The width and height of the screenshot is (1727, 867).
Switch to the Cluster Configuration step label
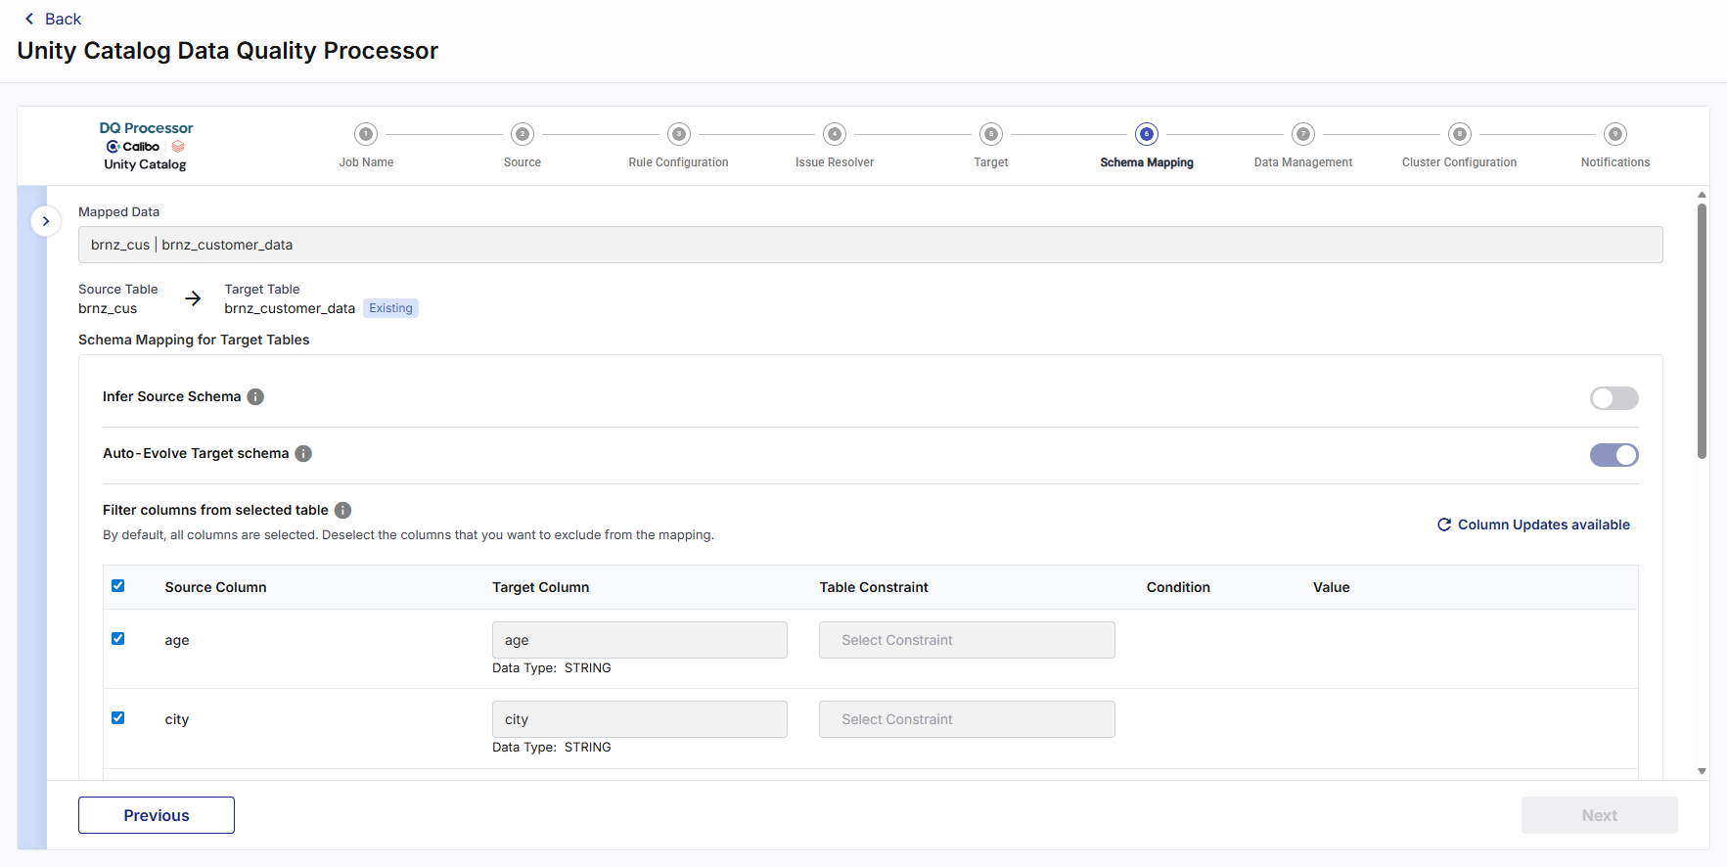(1459, 162)
